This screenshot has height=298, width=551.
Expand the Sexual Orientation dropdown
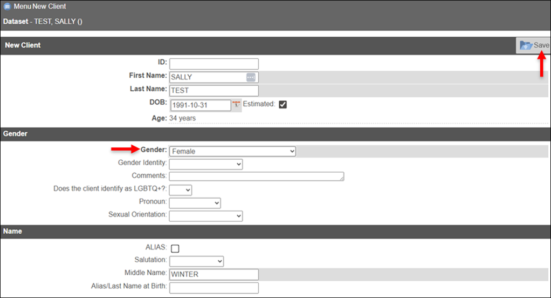(x=205, y=216)
